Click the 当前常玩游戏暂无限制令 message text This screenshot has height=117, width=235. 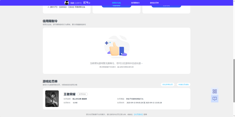pos(116,63)
